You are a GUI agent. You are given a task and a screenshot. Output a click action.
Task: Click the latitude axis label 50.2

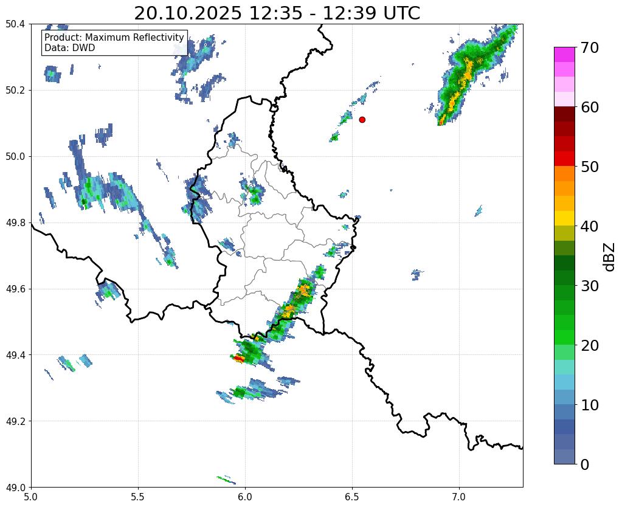click(x=15, y=90)
